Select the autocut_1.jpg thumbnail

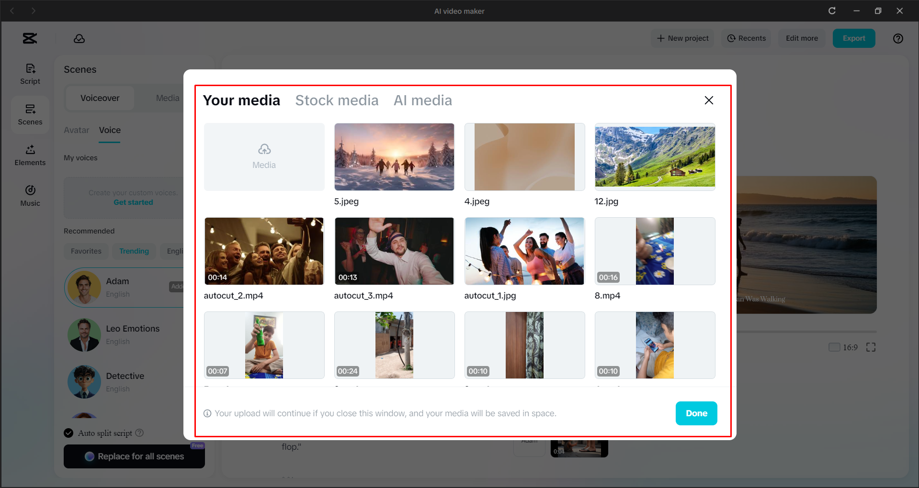[x=524, y=251]
